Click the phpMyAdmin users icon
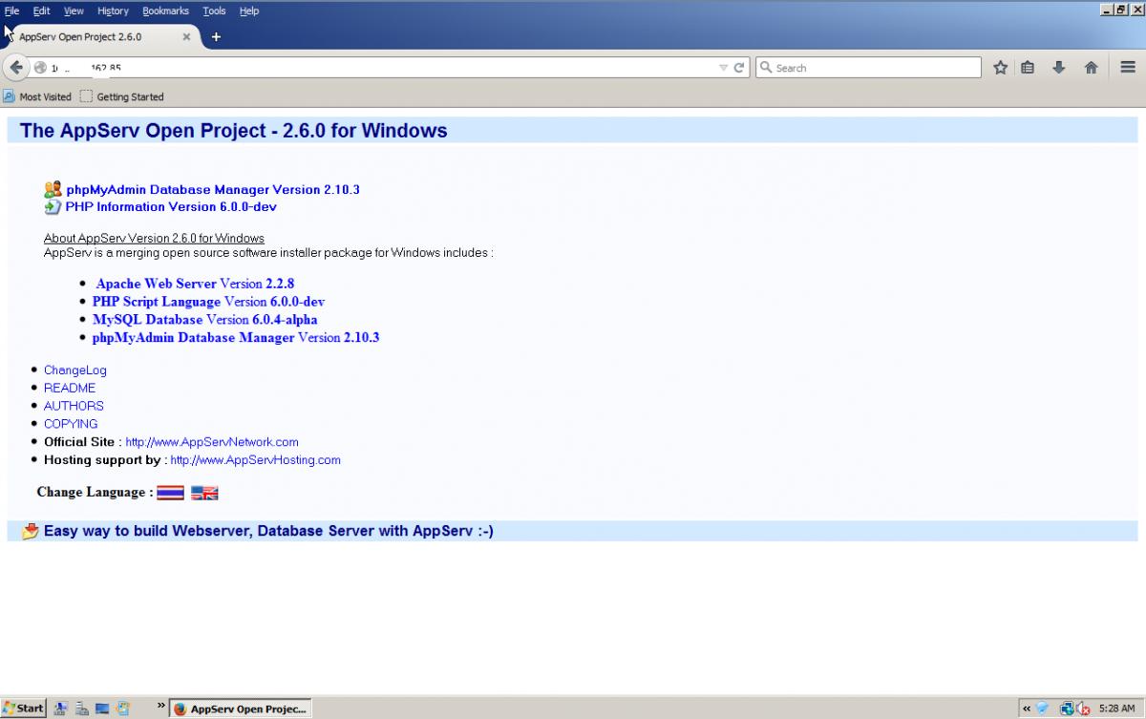1146x719 pixels. (53, 189)
